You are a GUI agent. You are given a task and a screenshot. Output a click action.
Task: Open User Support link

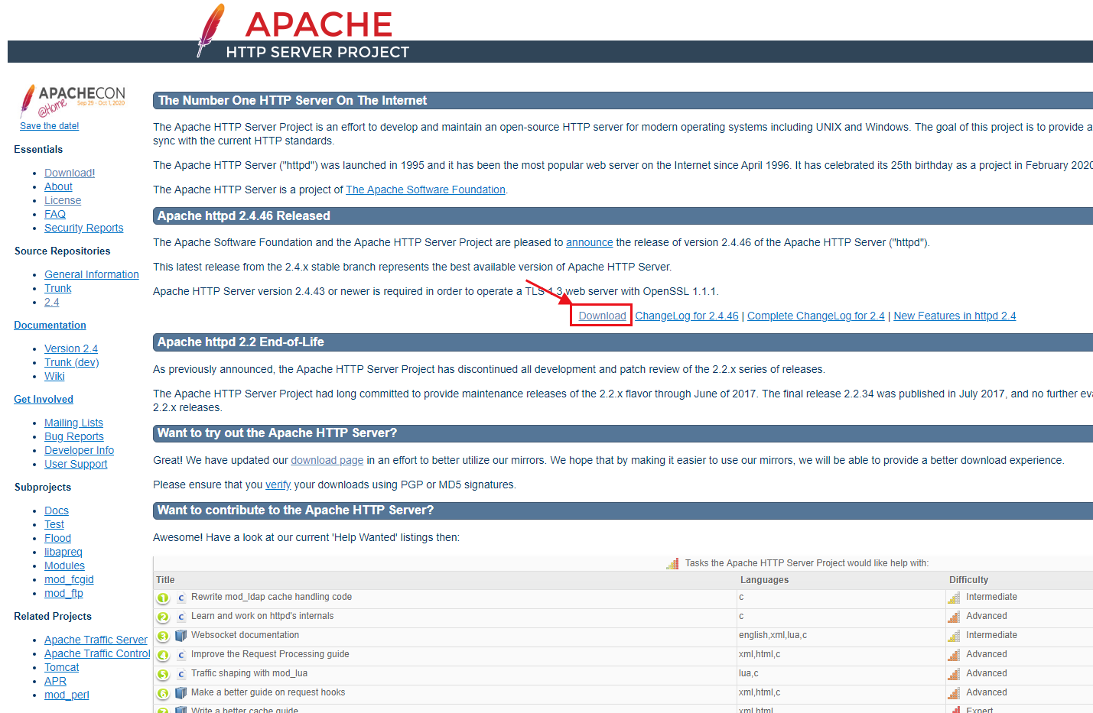76,464
